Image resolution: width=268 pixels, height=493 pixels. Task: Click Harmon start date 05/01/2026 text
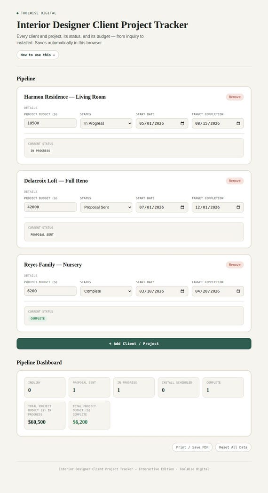(151, 123)
